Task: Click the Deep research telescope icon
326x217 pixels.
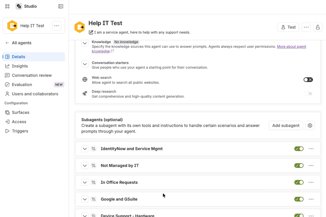Action: coord(85,94)
